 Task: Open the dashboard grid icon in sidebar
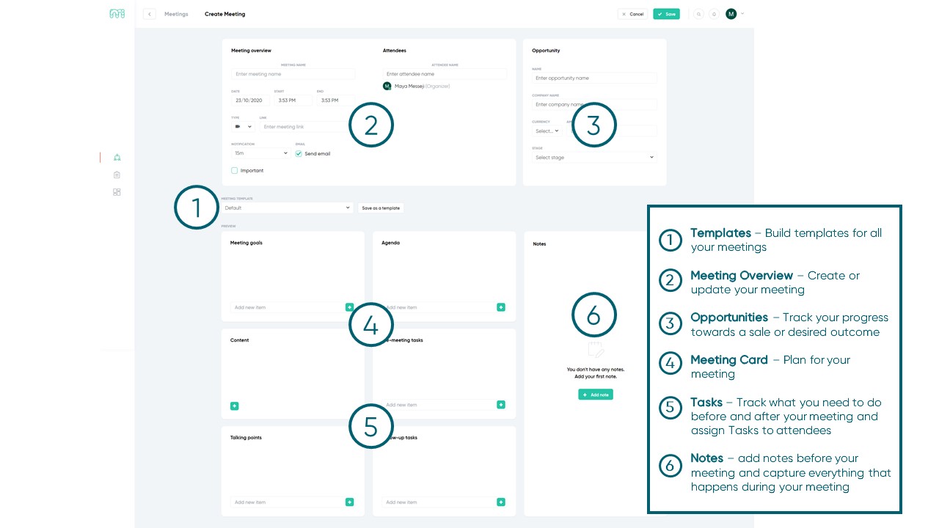click(117, 192)
